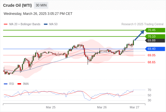Click the Mar 27 date axis label

click(x=134, y=107)
